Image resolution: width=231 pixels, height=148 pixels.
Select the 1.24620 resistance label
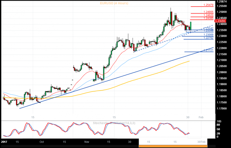pyautogui.click(x=209, y=15)
